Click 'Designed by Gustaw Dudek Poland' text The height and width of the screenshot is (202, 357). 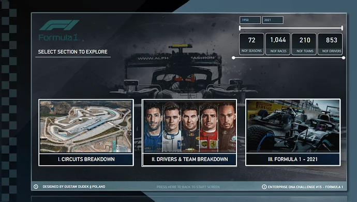[x=74, y=187]
